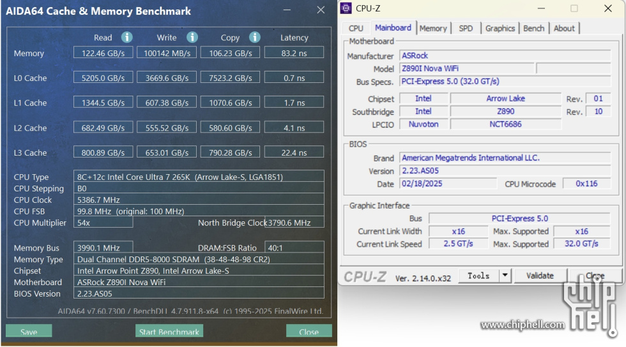The image size is (626, 347).
Task: Click L0 Cache Read value 5205.0 GB/s
Action: click(x=103, y=78)
